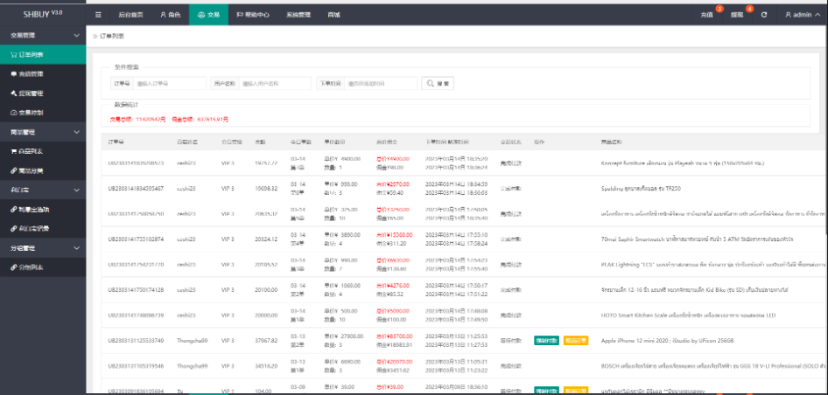Viewport: 828px width, 395px height.
Task: Click the red badge on 充值
Action: (x=719, y=9)
